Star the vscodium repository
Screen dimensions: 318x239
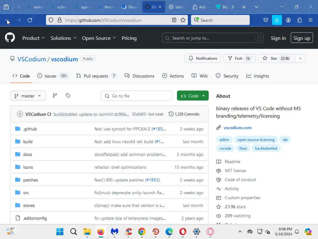pos(277,58)
